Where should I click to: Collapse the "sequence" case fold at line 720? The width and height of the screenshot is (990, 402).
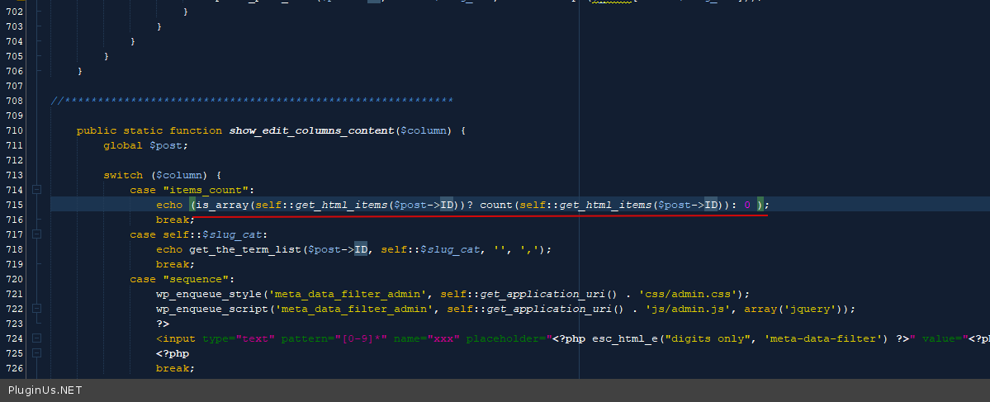[x=36, y=279]
